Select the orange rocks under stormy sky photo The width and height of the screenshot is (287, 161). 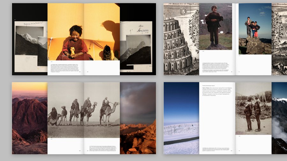pyautogui.click(x=138, y=118)
